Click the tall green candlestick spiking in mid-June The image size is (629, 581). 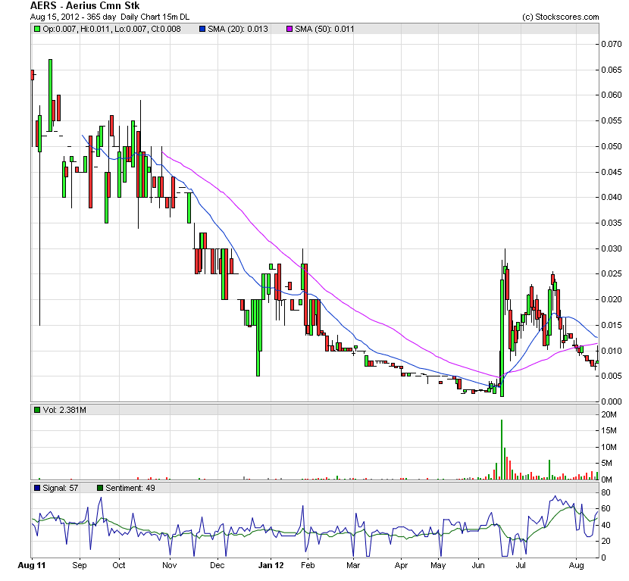(502, 338)
